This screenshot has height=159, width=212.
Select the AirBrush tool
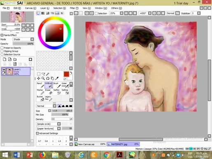(x=49, y=85)
